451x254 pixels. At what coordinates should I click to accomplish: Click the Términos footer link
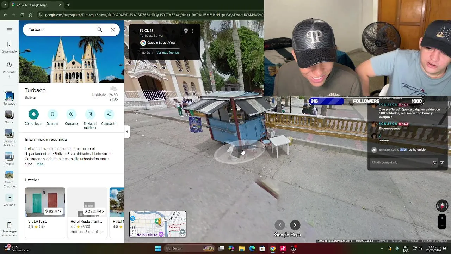pos(397,241)
